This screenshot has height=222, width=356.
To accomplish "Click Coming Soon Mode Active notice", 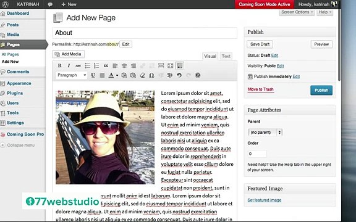I will (x=264, y=4).
